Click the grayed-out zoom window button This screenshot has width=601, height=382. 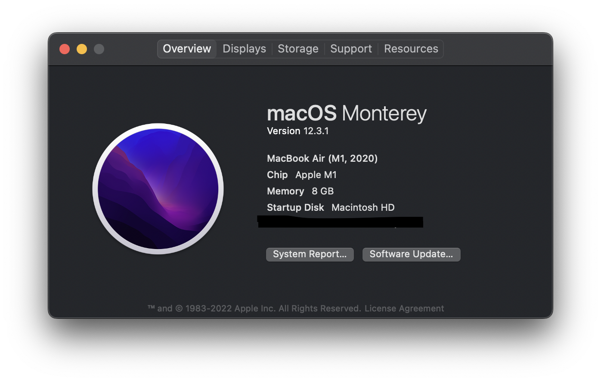click(99, 49)
